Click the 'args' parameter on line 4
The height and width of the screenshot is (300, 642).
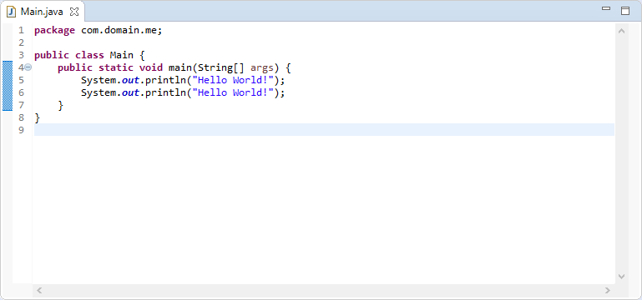[x=262, y=67]
